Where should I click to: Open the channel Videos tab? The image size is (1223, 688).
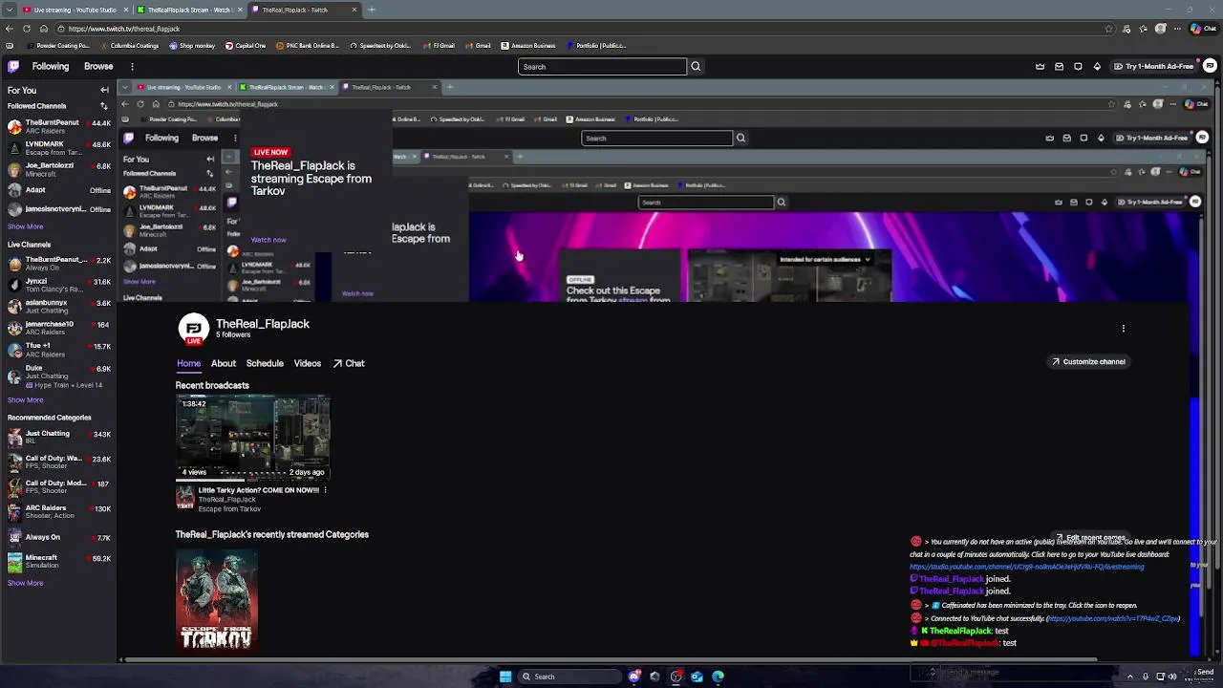coord(307,363)
